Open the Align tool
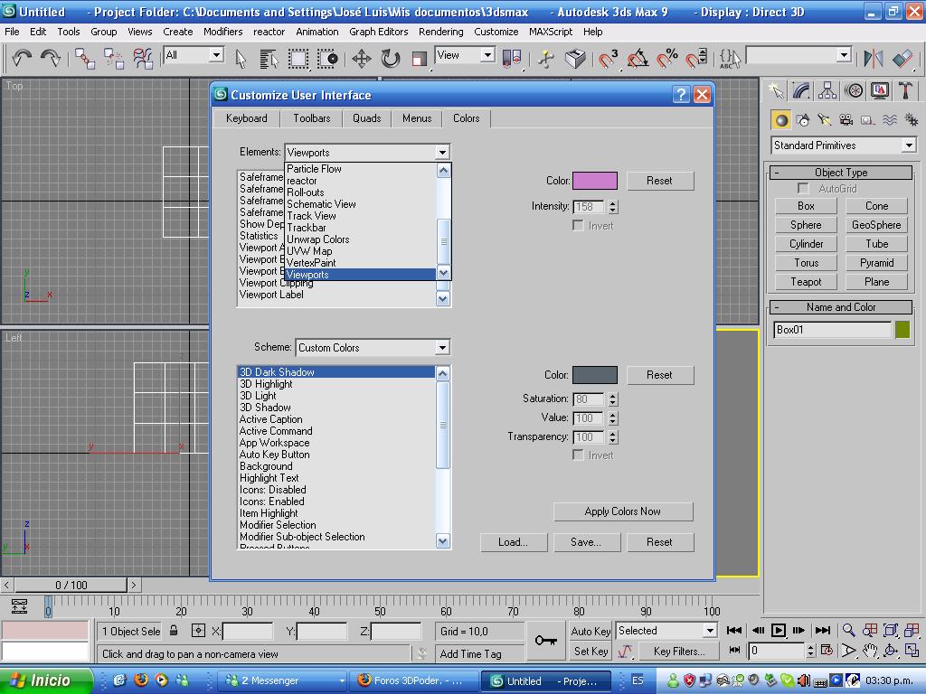Viewport: 926px width, 694px height. pos(902,59)
